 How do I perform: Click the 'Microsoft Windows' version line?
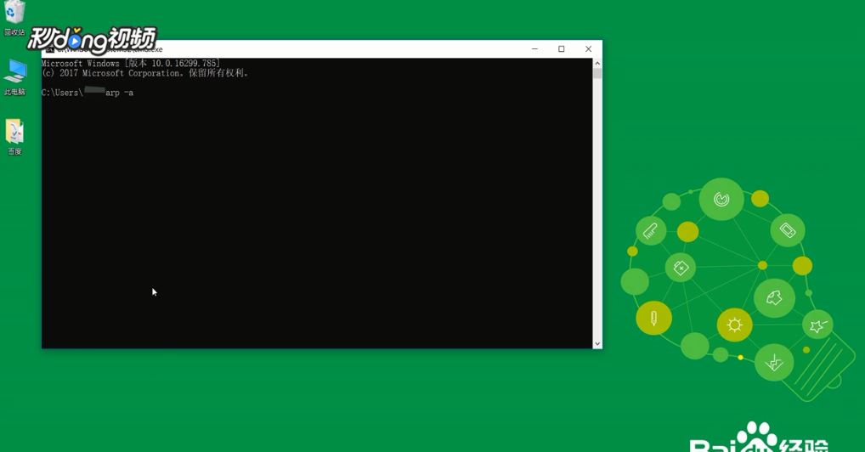(x=131, y=64)
